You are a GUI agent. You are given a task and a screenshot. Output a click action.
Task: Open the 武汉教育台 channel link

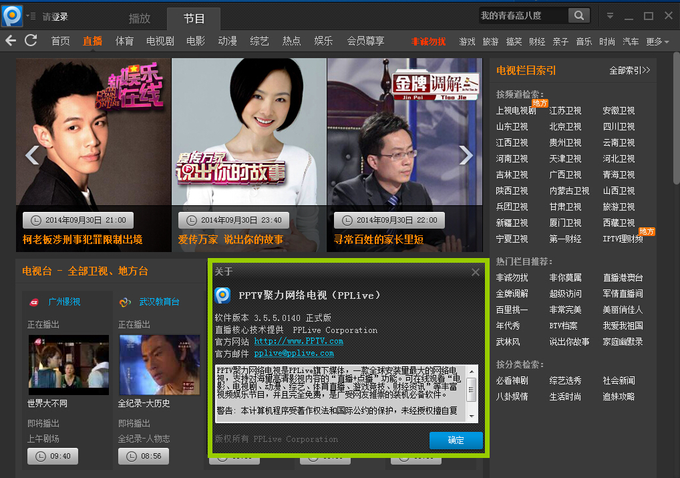159,302
